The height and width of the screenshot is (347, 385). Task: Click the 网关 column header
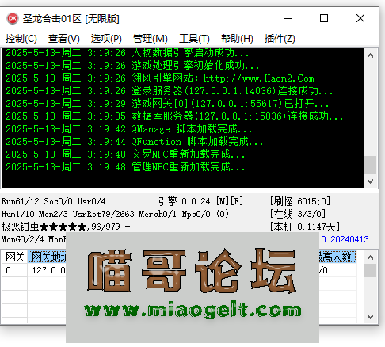[x=15, y=257]
